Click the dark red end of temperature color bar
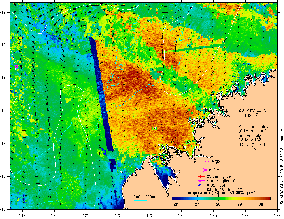This screenshot has width=284, height=219. point(269,199)
